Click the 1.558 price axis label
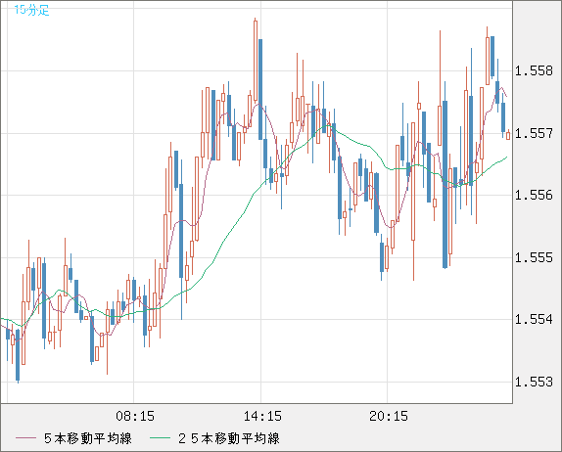Image resolution: width=562 pixels, height=452 pixels. coord(534,70)
